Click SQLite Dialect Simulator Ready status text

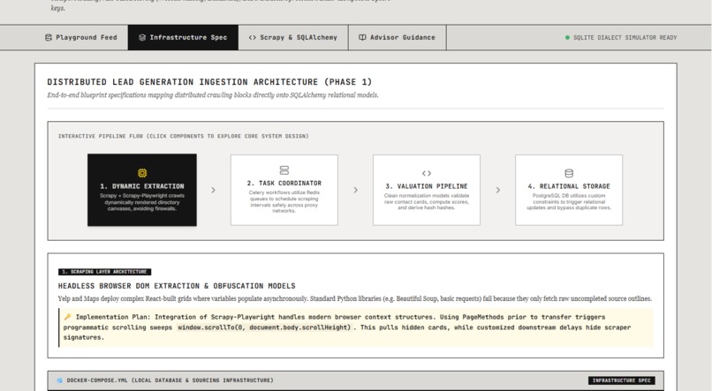coord(625,38)
